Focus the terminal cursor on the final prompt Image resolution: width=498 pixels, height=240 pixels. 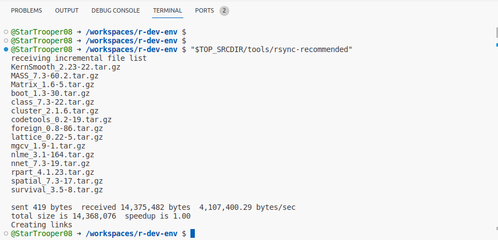(x=193, y=233)
